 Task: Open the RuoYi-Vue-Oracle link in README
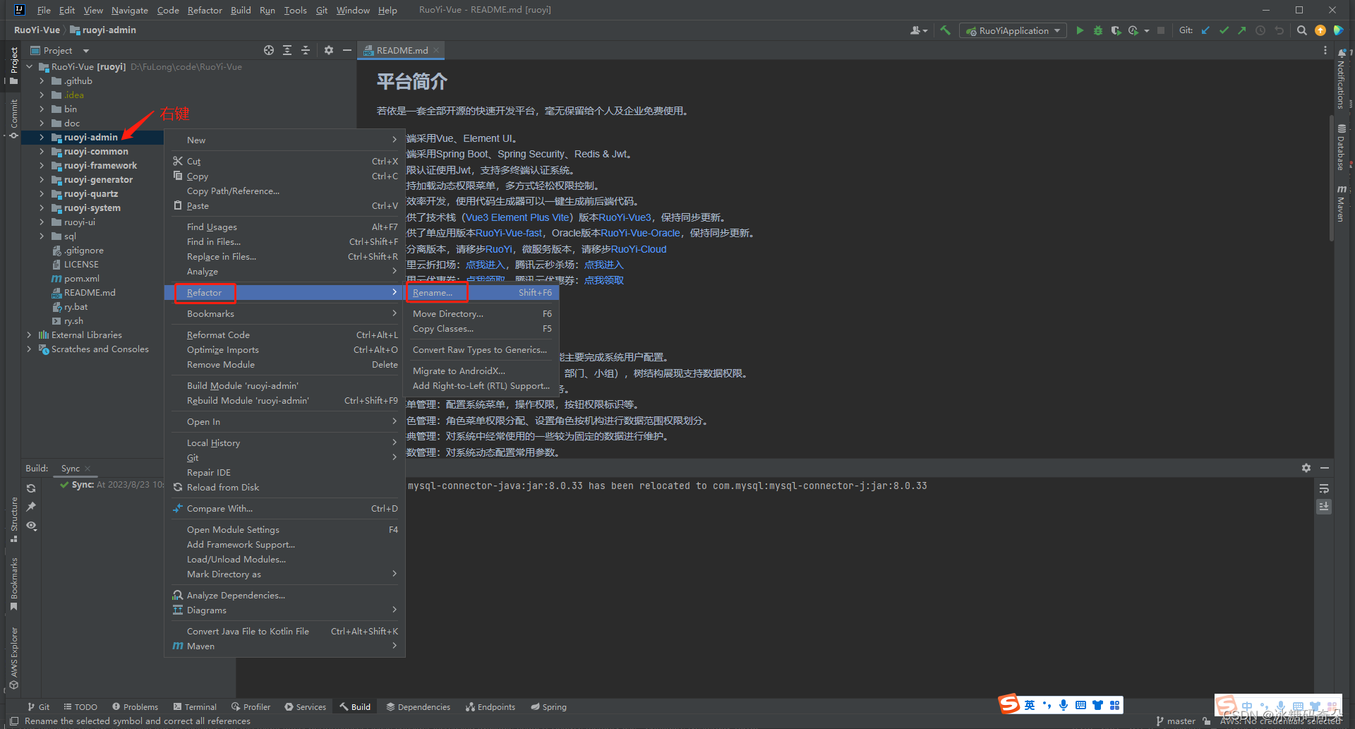640,233
